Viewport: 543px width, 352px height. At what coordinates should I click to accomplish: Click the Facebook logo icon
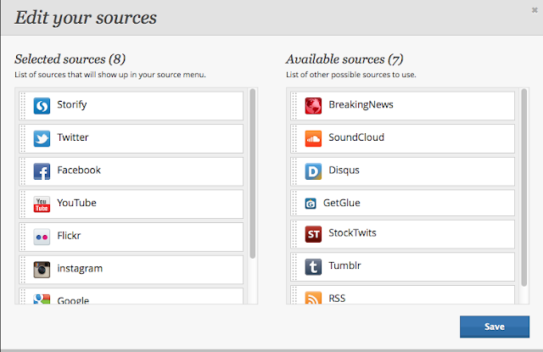[42, 171]
